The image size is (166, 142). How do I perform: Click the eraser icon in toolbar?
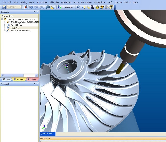[x=25, y=7]
